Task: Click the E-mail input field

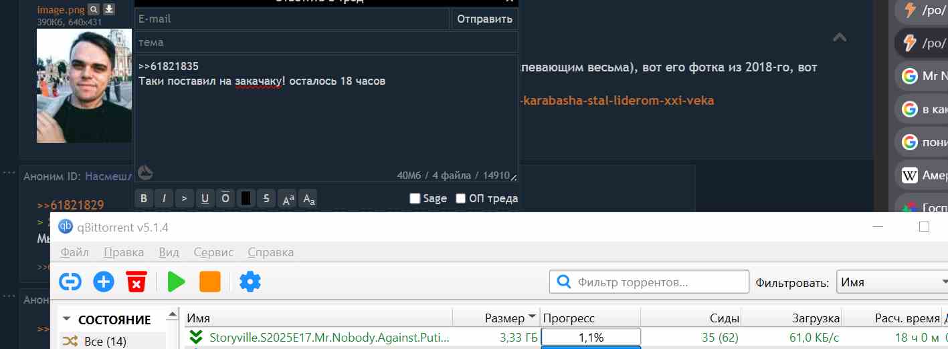Action: [x=292, y=19]
